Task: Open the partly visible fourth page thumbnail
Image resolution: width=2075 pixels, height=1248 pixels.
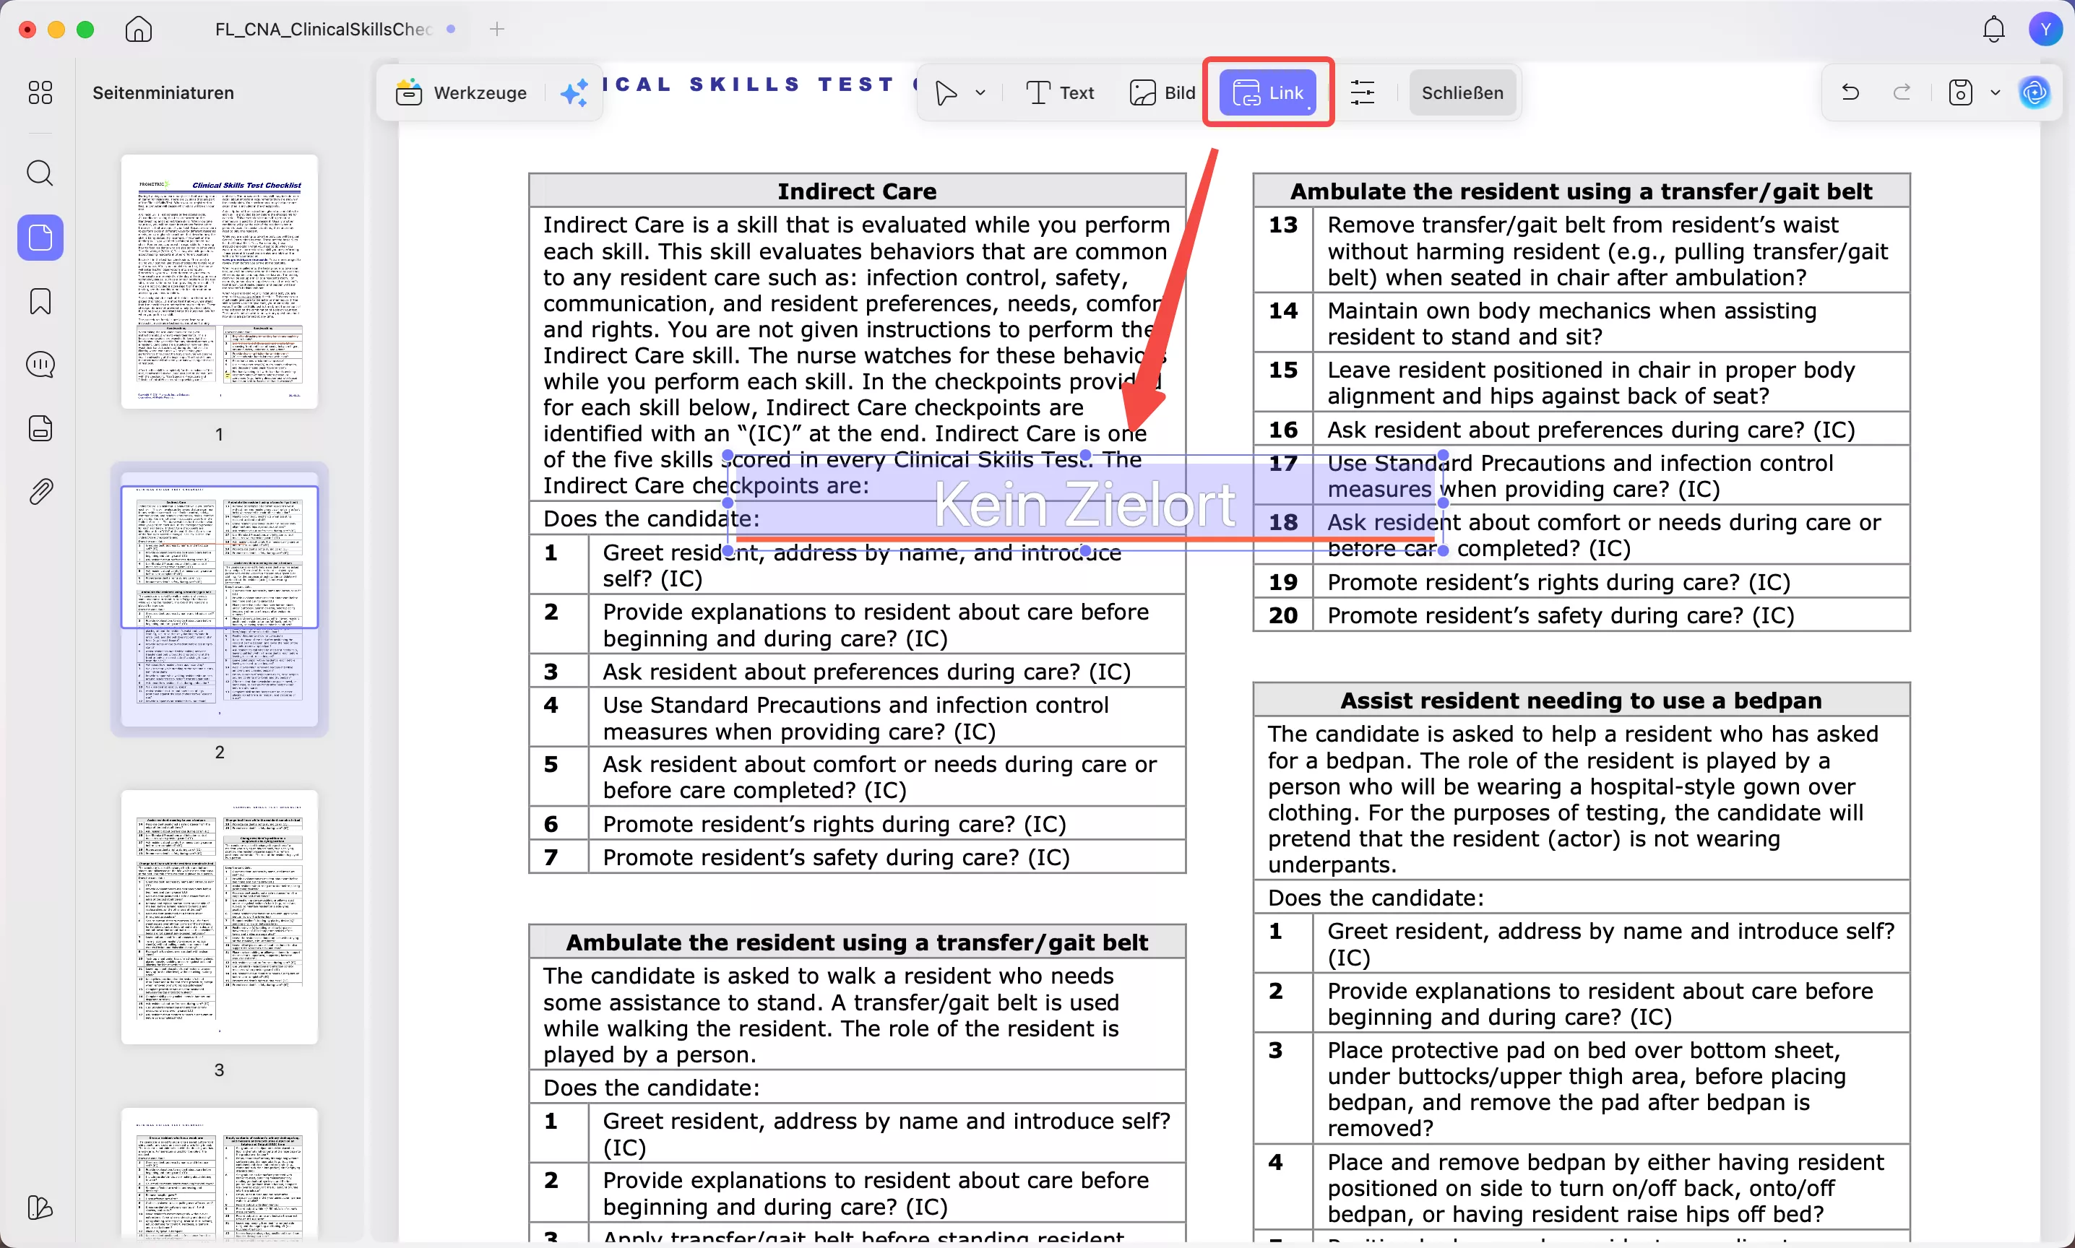Action: click(x=220, y=1175)
